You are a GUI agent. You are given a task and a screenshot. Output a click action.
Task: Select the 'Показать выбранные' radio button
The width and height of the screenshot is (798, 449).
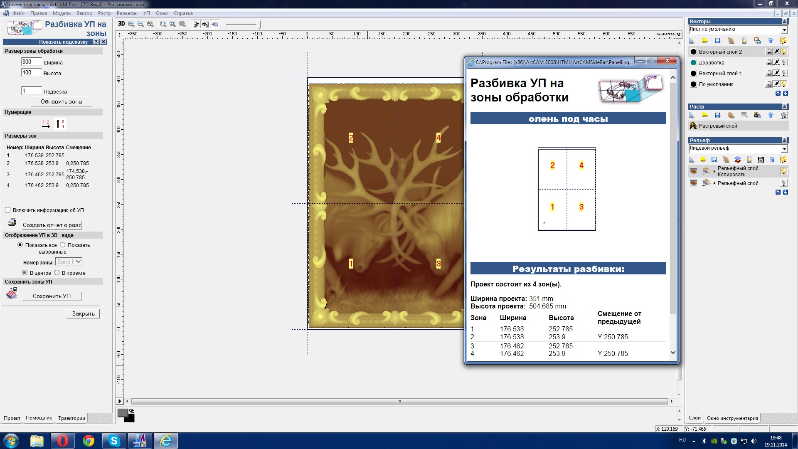63,245
